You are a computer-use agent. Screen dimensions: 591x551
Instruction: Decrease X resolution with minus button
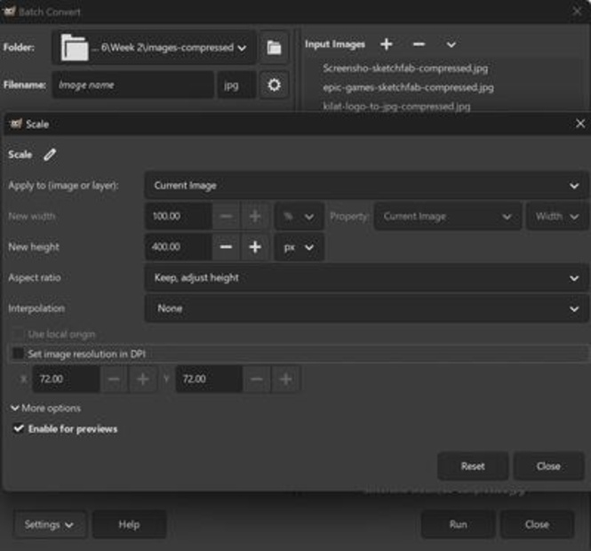click(114, 379)
